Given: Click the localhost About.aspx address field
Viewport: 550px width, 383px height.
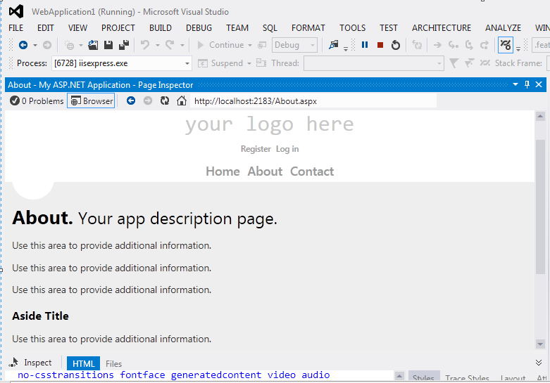Looking at the screenshot, I should [x=313, y=101].
